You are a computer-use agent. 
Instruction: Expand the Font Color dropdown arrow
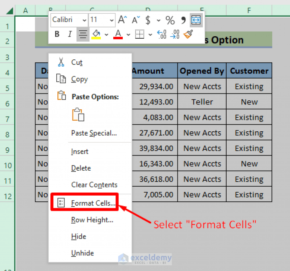click(x=128, y=34)
